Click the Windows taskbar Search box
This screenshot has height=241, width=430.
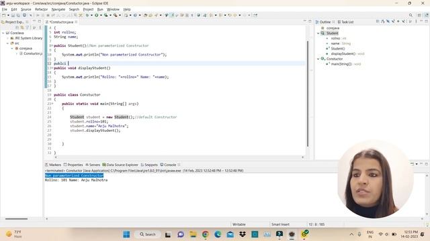pos(148,234)
